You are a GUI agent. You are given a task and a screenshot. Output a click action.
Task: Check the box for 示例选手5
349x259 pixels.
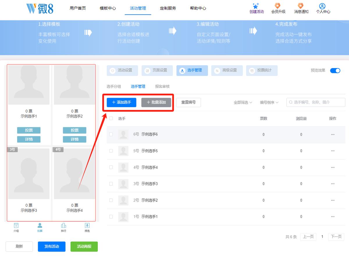coord(111,151)
